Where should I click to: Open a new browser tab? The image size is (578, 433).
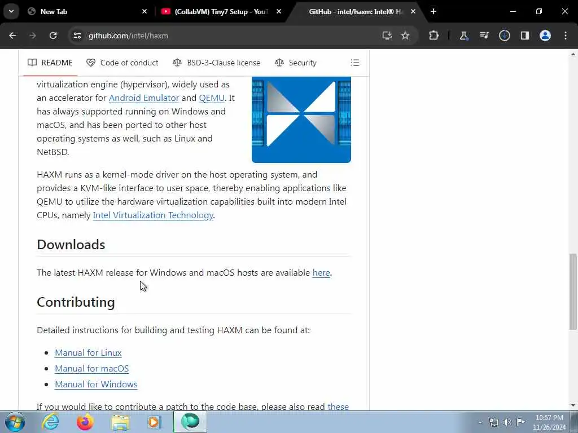[433, 11]
